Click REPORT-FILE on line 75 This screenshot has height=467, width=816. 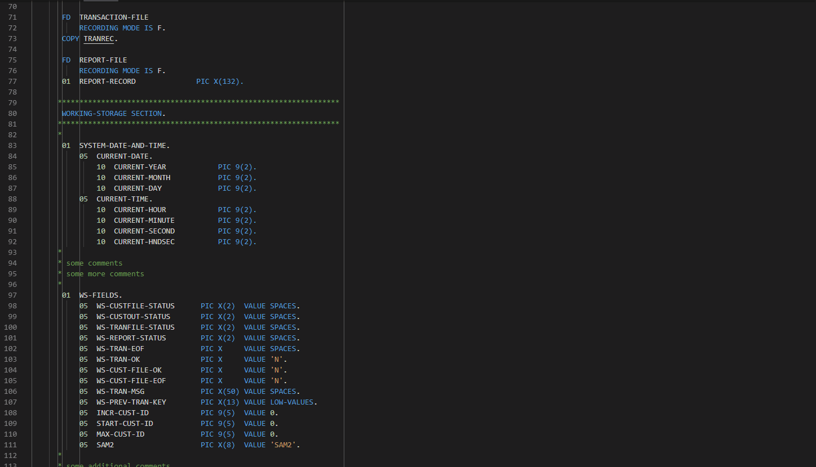point(103,60)
